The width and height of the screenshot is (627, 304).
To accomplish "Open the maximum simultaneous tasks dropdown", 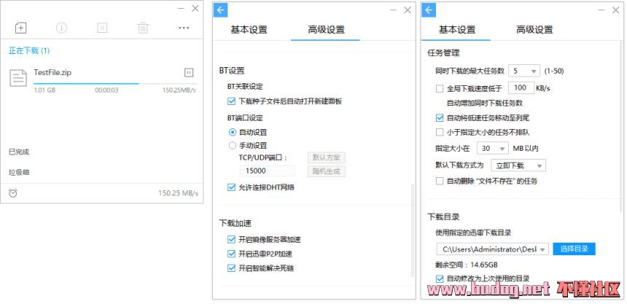I will pos(523,71).
